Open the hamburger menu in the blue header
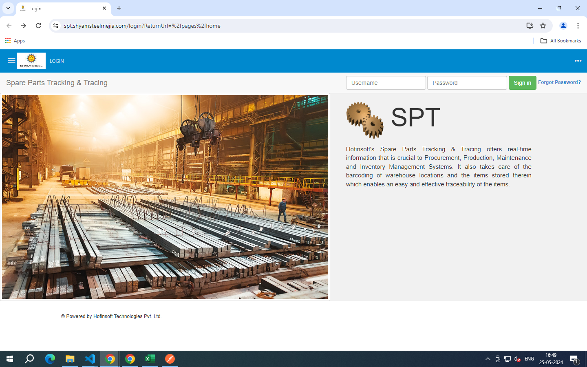The image size is (587, 367). pyautogui.click(x=11, y=61)
